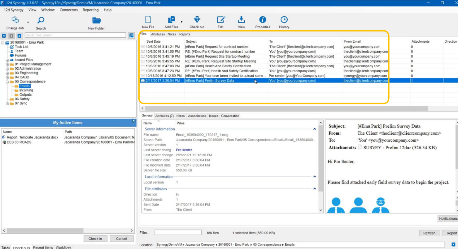Click the Properties info icon
458x249 pixels.
[x=263, y=20]
